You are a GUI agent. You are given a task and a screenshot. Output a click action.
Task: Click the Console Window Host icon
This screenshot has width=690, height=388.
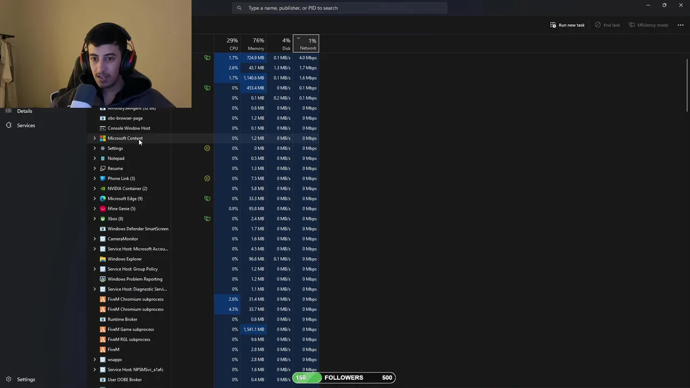coord(102,128)
